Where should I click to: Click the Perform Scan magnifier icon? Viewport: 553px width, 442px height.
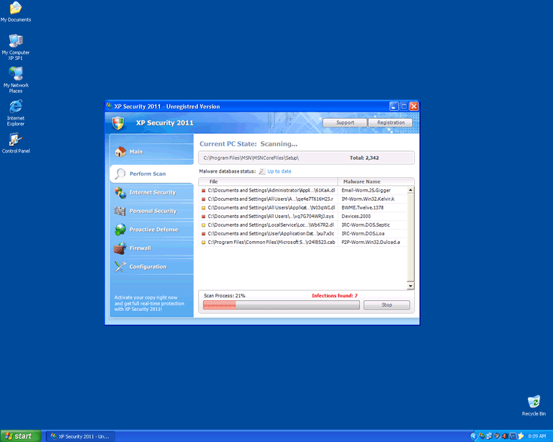coord(120,173)
